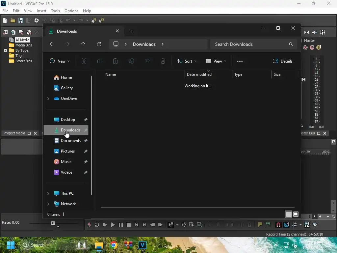Click the Search Downloads field
Viewport: 337px width, 253px height.
[x=254, y=44]
